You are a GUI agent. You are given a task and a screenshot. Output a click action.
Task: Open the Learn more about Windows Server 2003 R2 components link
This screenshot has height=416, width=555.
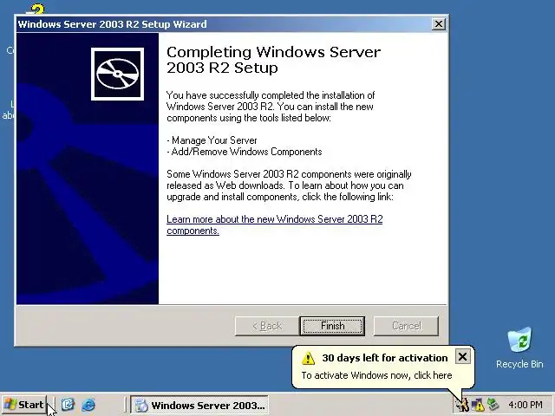274,224
